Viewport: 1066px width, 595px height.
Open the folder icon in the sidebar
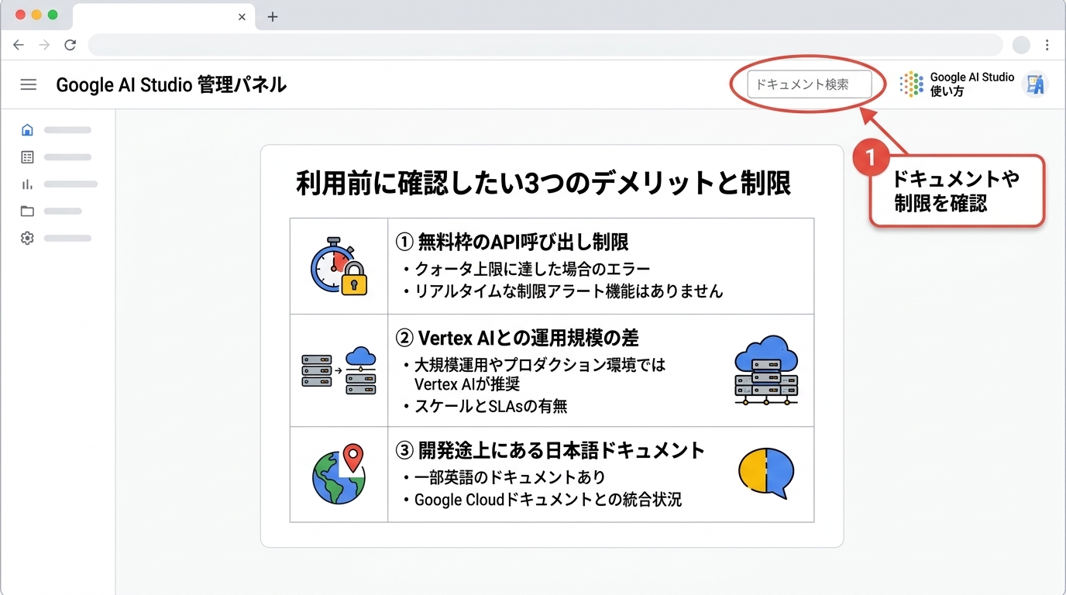27,211
